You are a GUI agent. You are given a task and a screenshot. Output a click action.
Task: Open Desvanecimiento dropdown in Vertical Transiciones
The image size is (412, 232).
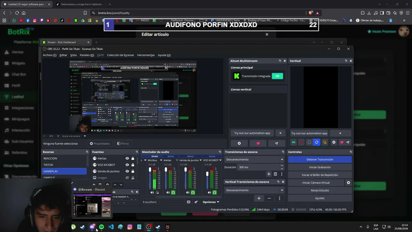[x=254, y=190]
